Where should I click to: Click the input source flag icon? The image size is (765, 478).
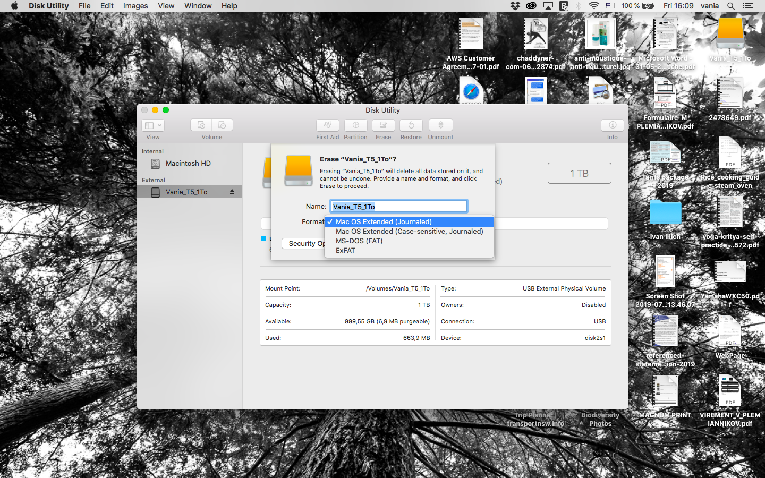point(610,6)
